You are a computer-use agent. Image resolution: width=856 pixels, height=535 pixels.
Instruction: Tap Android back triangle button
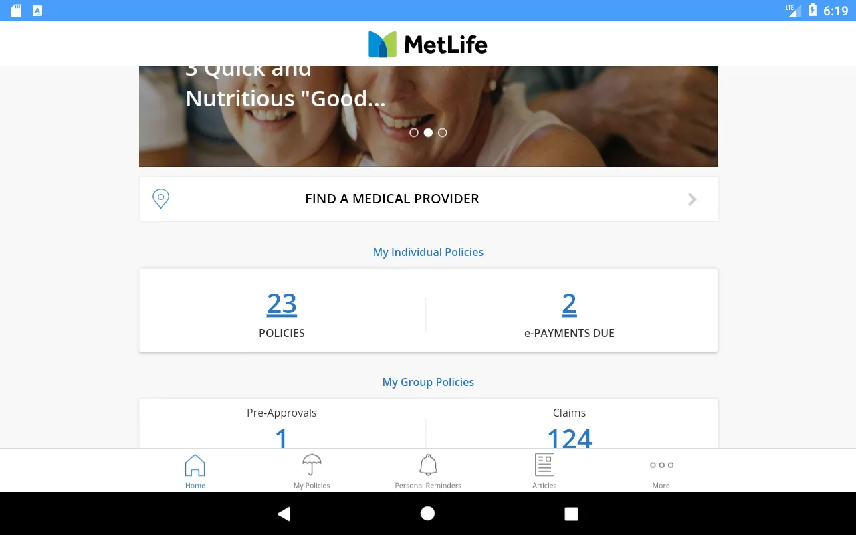(x=284, y=514)
